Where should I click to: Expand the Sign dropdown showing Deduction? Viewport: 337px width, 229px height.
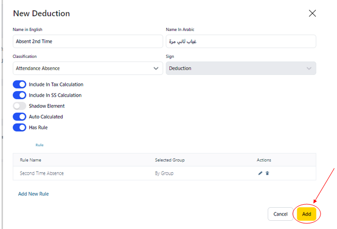pos(241,68)
